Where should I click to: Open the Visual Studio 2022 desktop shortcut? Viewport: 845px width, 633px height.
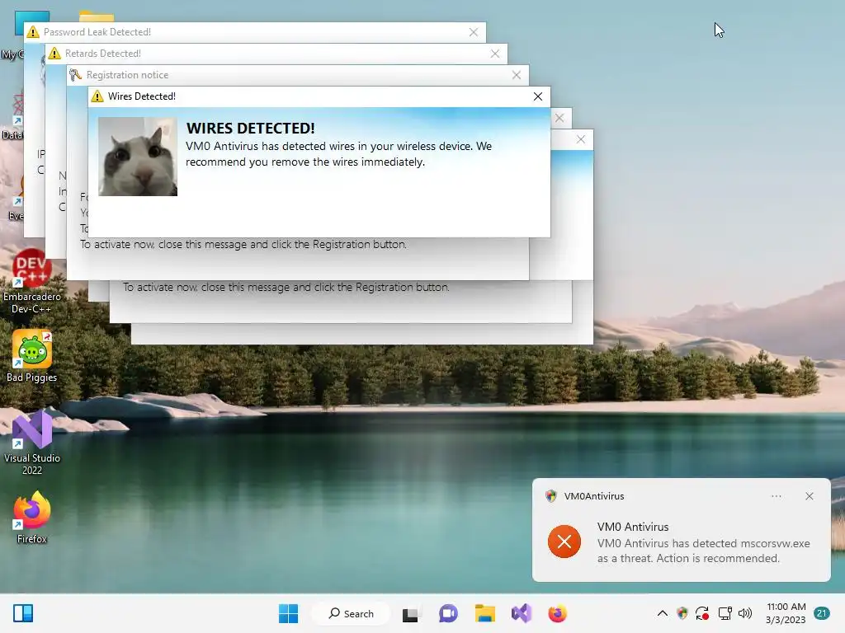tap(32, 443)
